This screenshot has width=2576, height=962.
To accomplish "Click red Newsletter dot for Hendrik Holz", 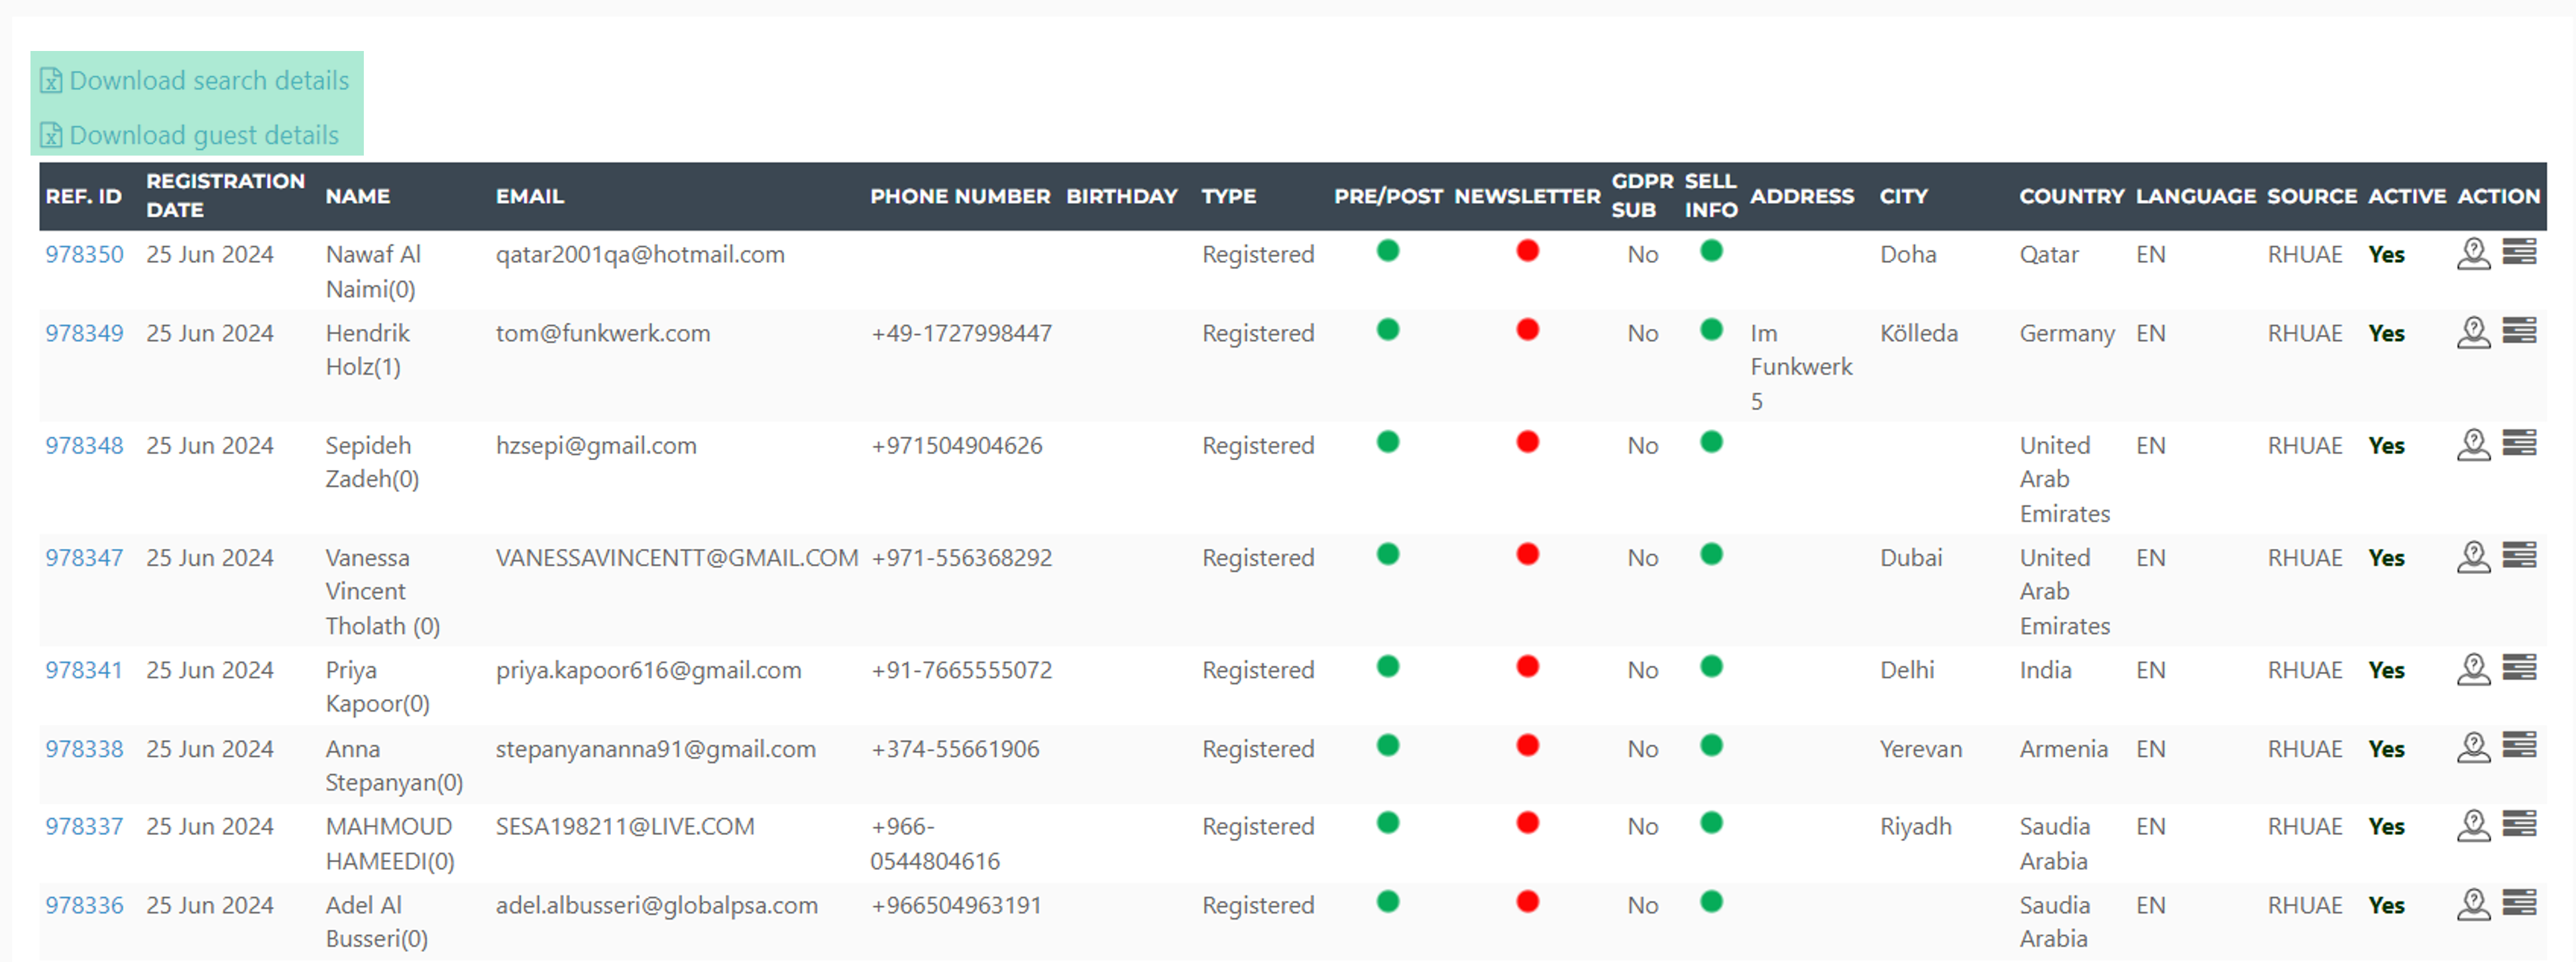I will (1527, 330).
